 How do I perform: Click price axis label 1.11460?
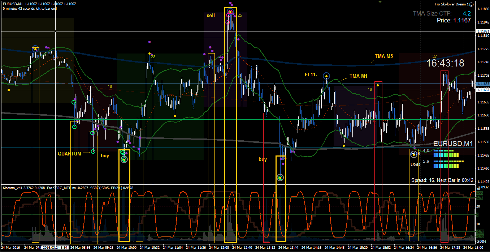[483, 168]
